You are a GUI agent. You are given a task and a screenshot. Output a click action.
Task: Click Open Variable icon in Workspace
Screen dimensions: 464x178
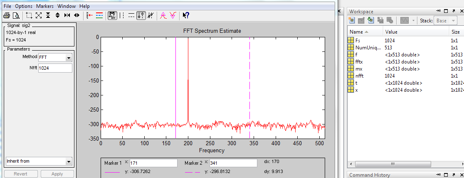click(361, 20)
